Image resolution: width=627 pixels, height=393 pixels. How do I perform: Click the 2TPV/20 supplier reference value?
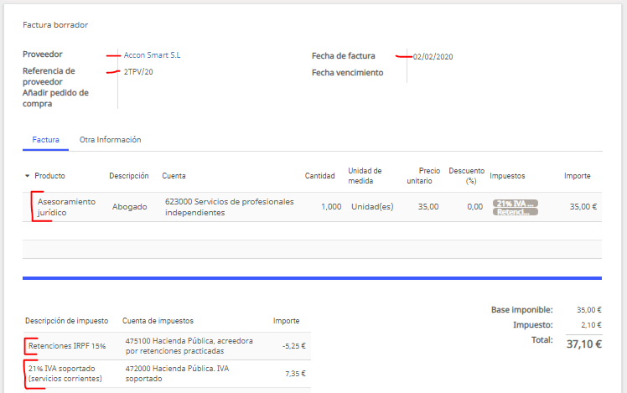(x=138, y=72)
